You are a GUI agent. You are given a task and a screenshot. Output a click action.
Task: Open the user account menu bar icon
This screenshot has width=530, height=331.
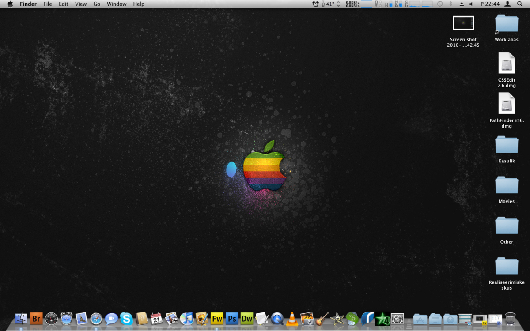(508, 4)
